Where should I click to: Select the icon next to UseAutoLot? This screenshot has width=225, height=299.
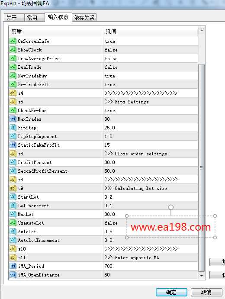13,223
